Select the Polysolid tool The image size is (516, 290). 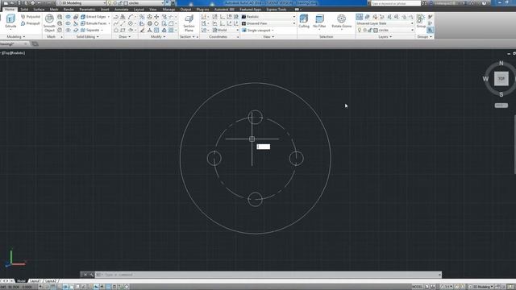click(31, 16)
